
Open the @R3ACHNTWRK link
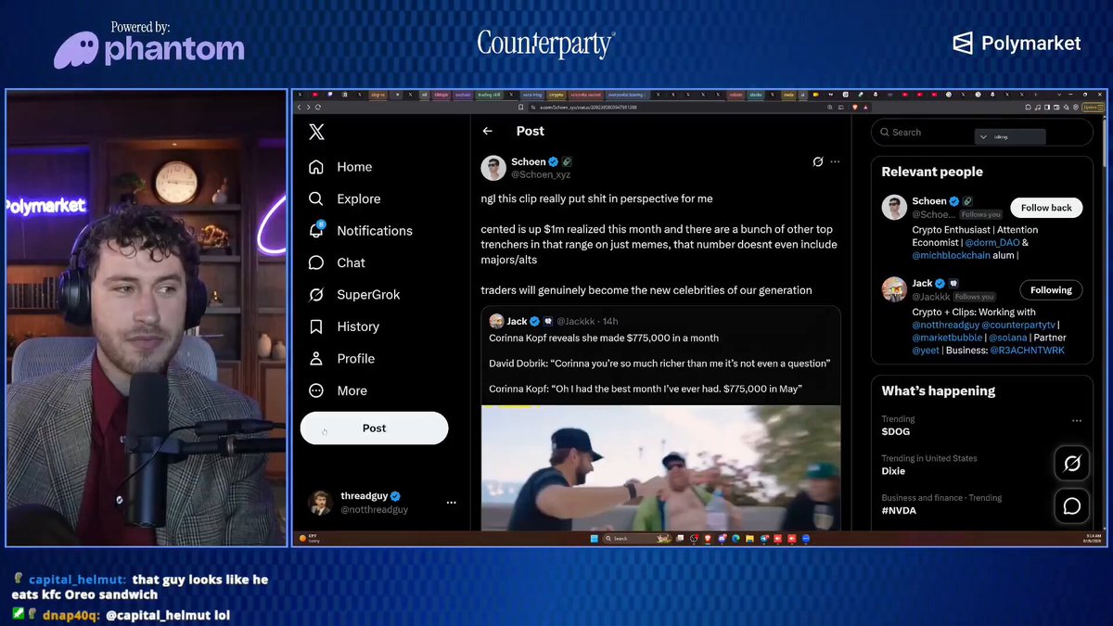tap(1027, 351)
